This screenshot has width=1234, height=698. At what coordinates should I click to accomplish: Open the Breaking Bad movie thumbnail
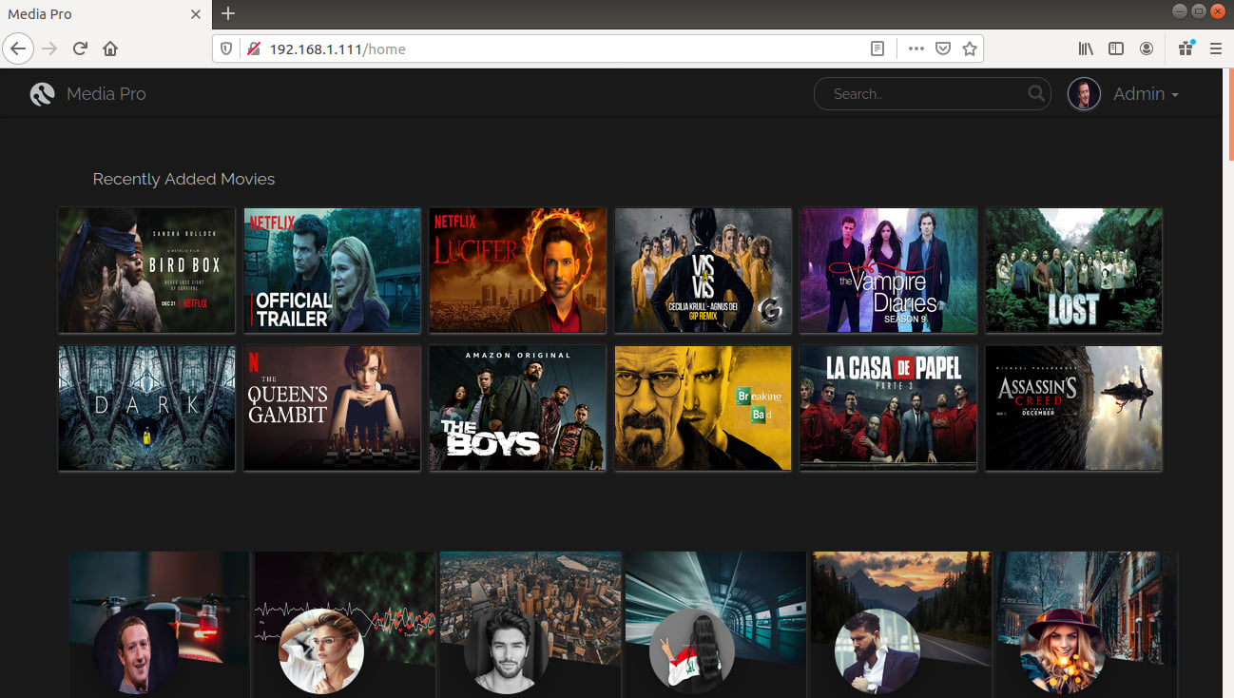[703, 408]
